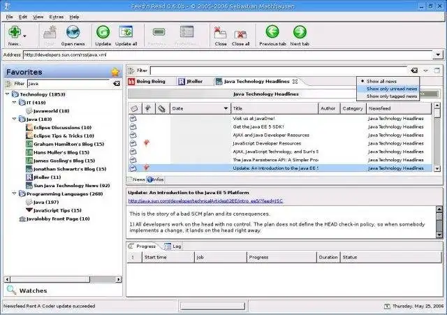Sort by the pin flag column header
Viewport: 447px width, 315px height.
(148, 108)
